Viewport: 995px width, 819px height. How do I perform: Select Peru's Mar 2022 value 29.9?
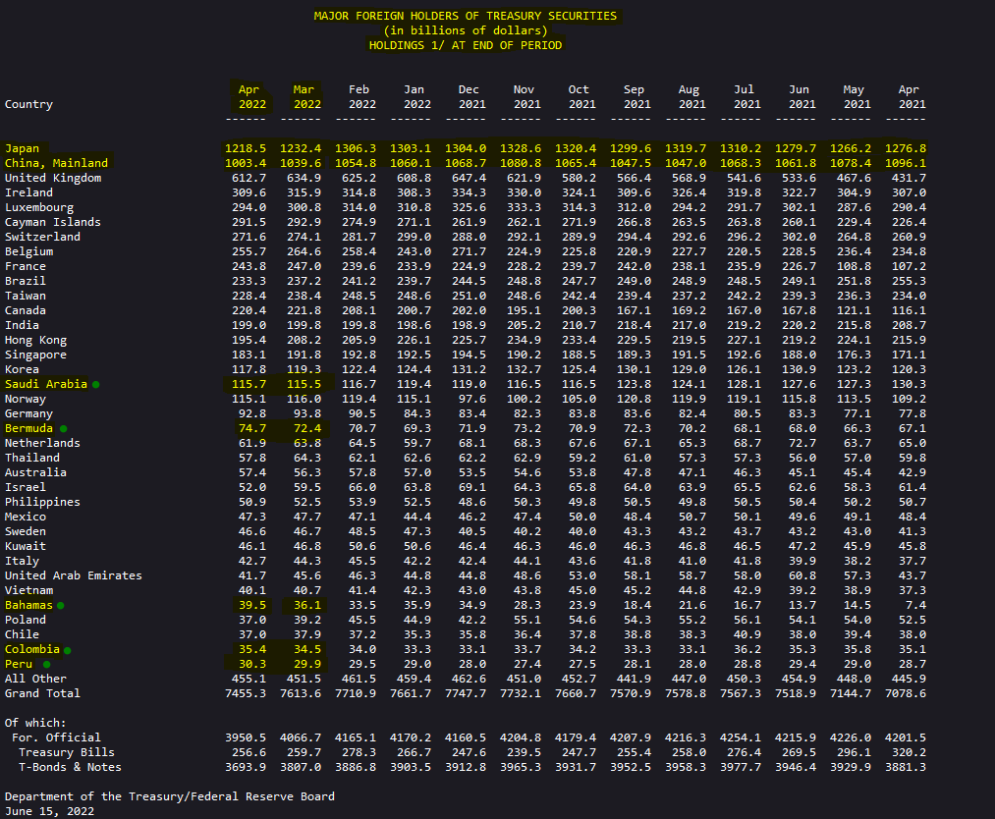pos(307,664)
